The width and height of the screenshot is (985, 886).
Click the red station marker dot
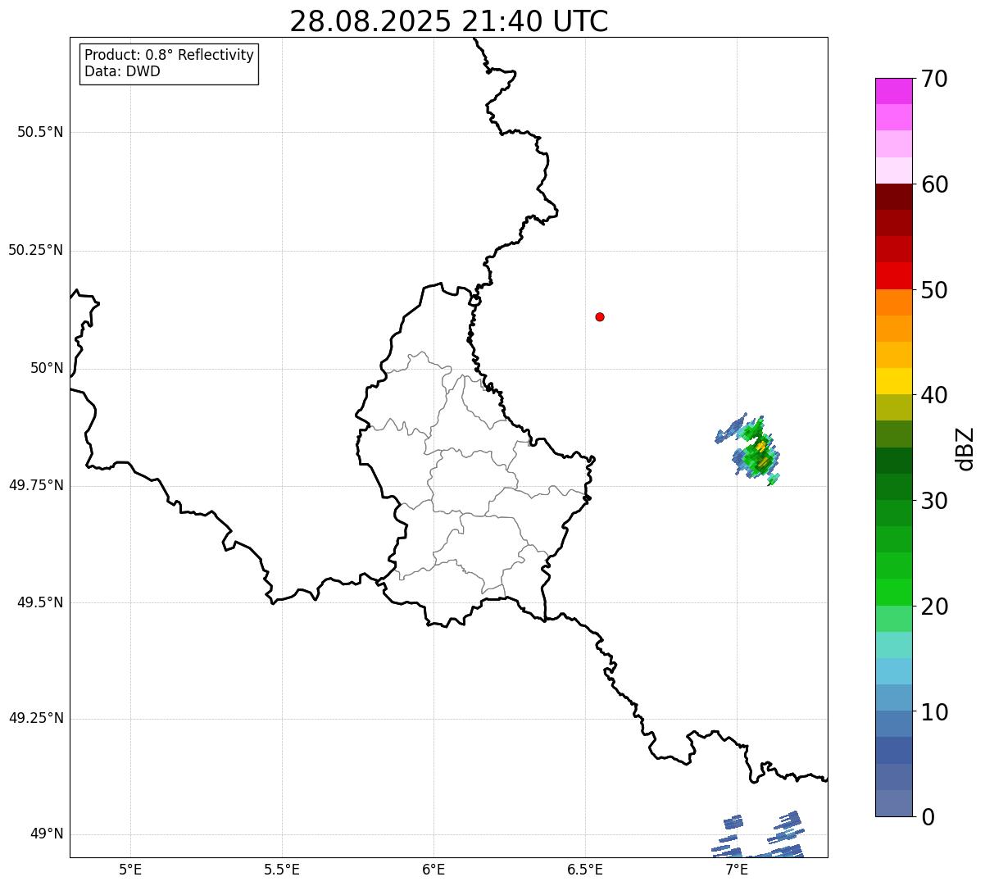[600, 316]
